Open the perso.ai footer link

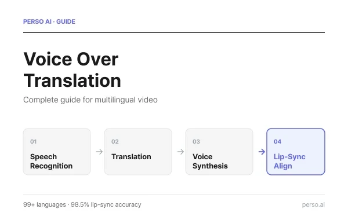pos(313,205)
